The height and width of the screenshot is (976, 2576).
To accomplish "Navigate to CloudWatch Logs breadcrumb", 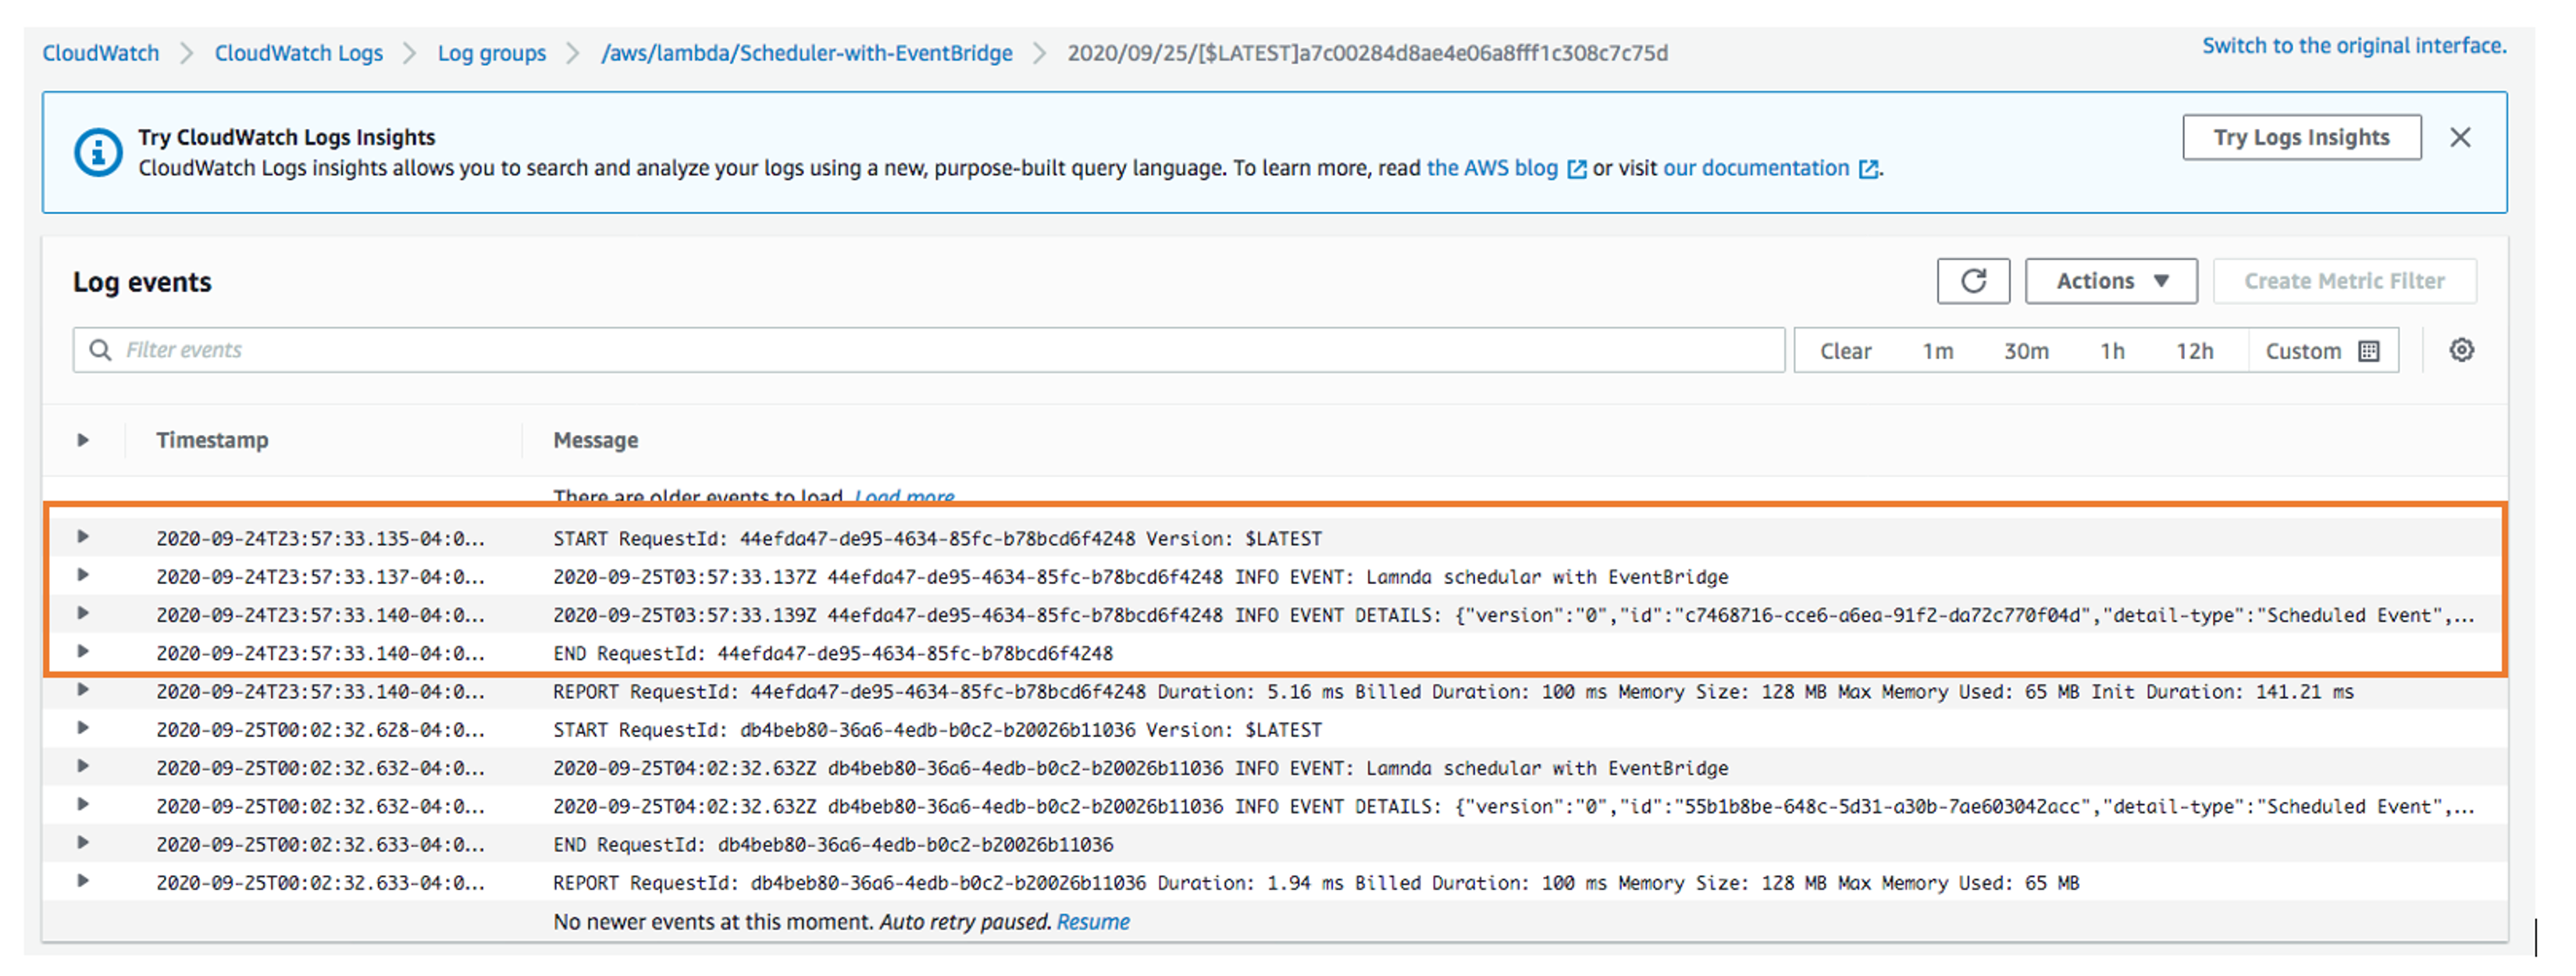I will (x=298, y=53).
